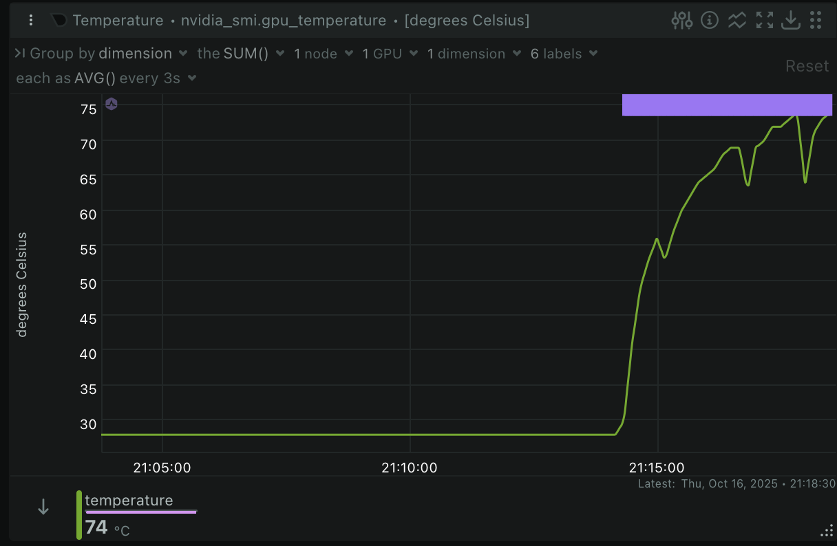Image resolution: width=837 pixels, height=546 pixels.
Task: Click the purple anomaly indicator icon
Action: (112, 104)
